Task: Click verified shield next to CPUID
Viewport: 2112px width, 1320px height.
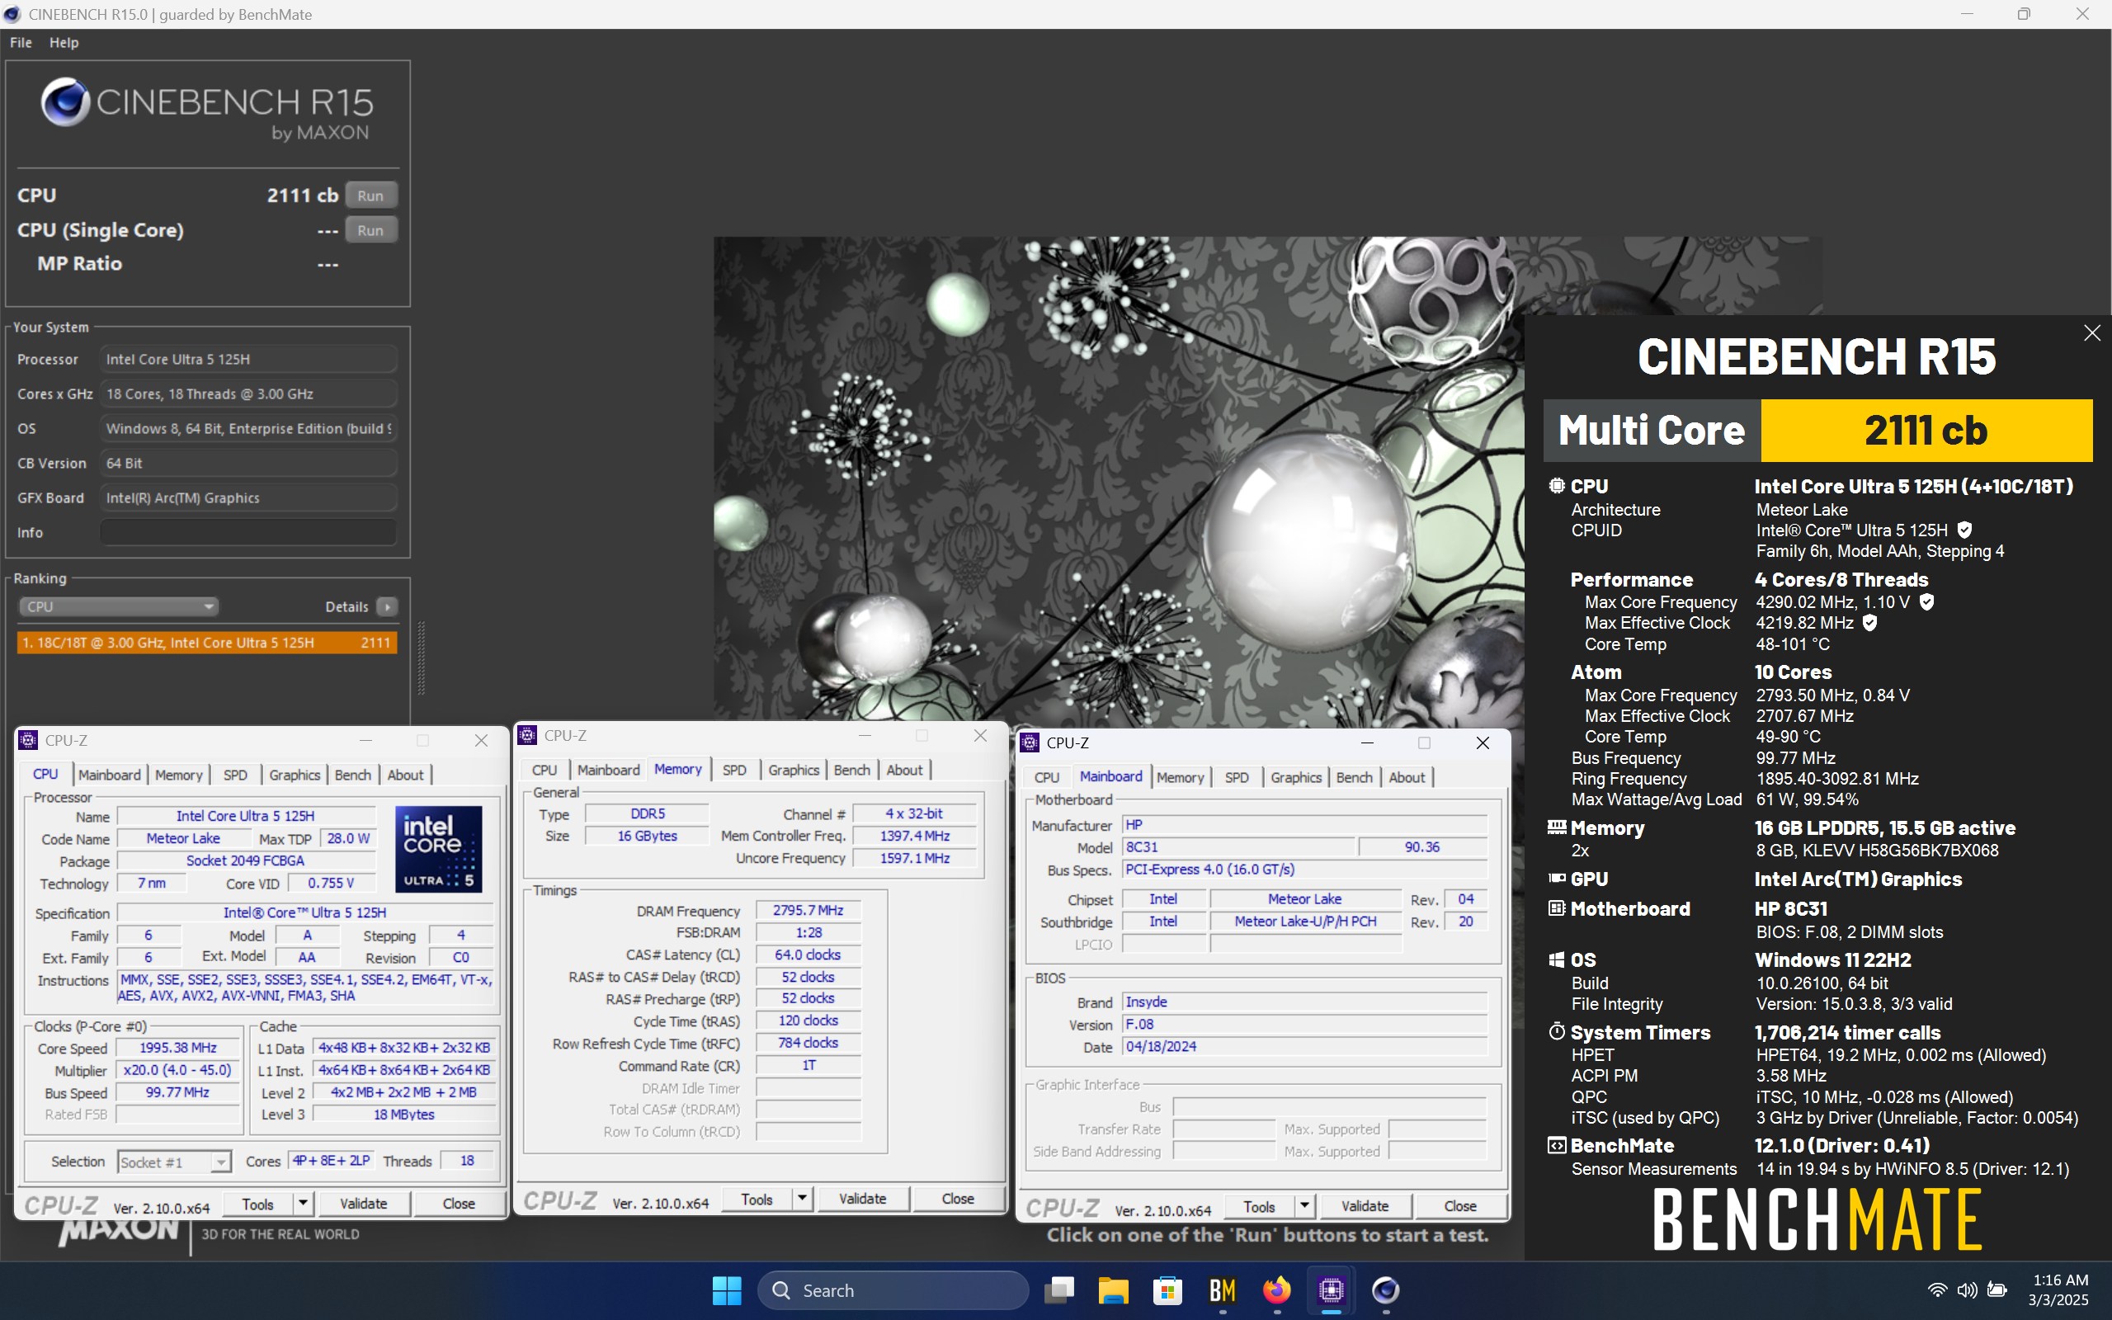Action: (x=1964, y=530)
